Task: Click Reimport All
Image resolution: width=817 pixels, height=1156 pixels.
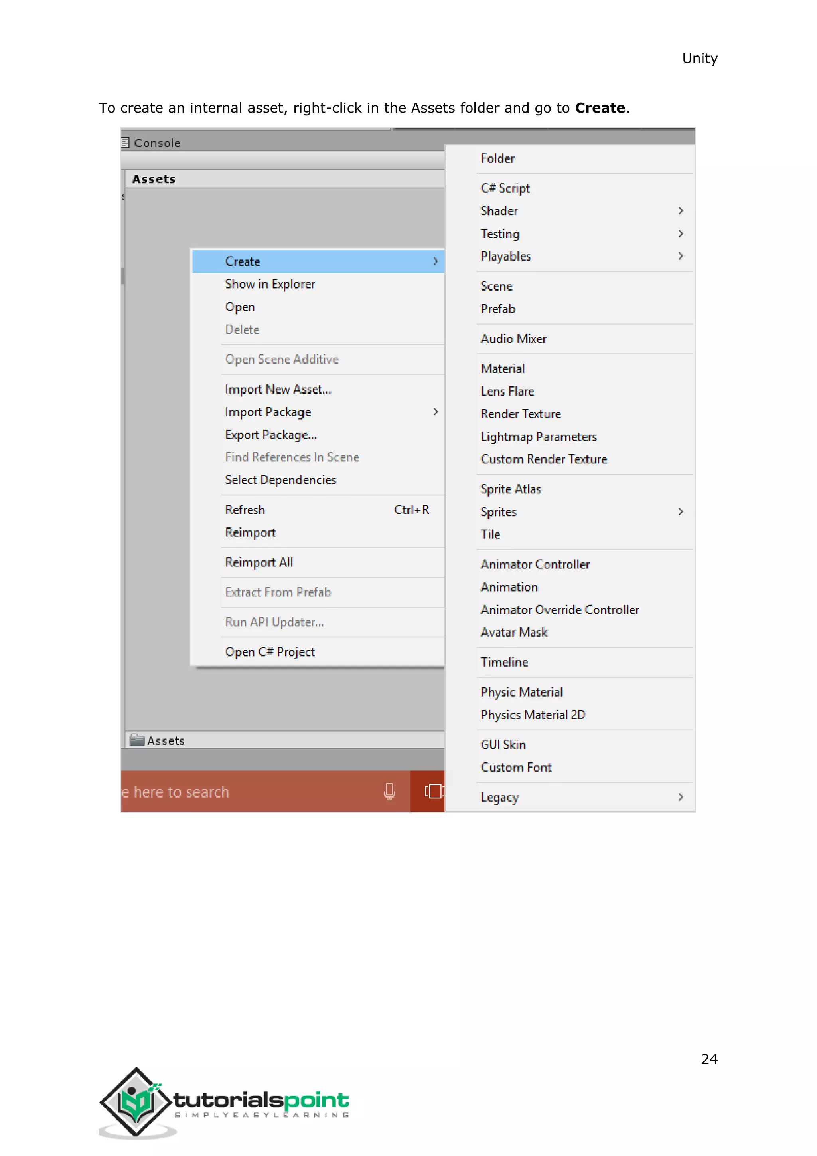Action: coord(259,562)
